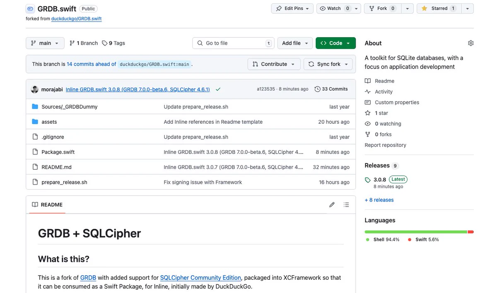This screenshot has width=497, height=293.
Task: Click the Package.swift file icon
Action: pos(35,152)
